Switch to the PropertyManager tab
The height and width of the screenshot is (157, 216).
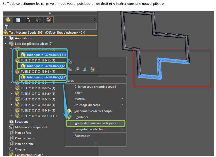[x=18, y=20]
